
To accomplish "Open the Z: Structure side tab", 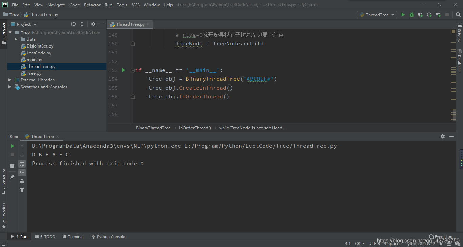I will [4, 182].
